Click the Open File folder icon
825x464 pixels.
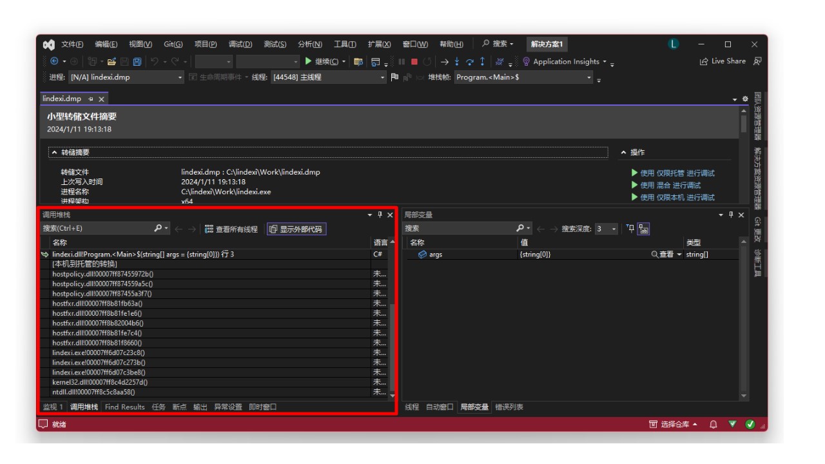click(112, 62)
